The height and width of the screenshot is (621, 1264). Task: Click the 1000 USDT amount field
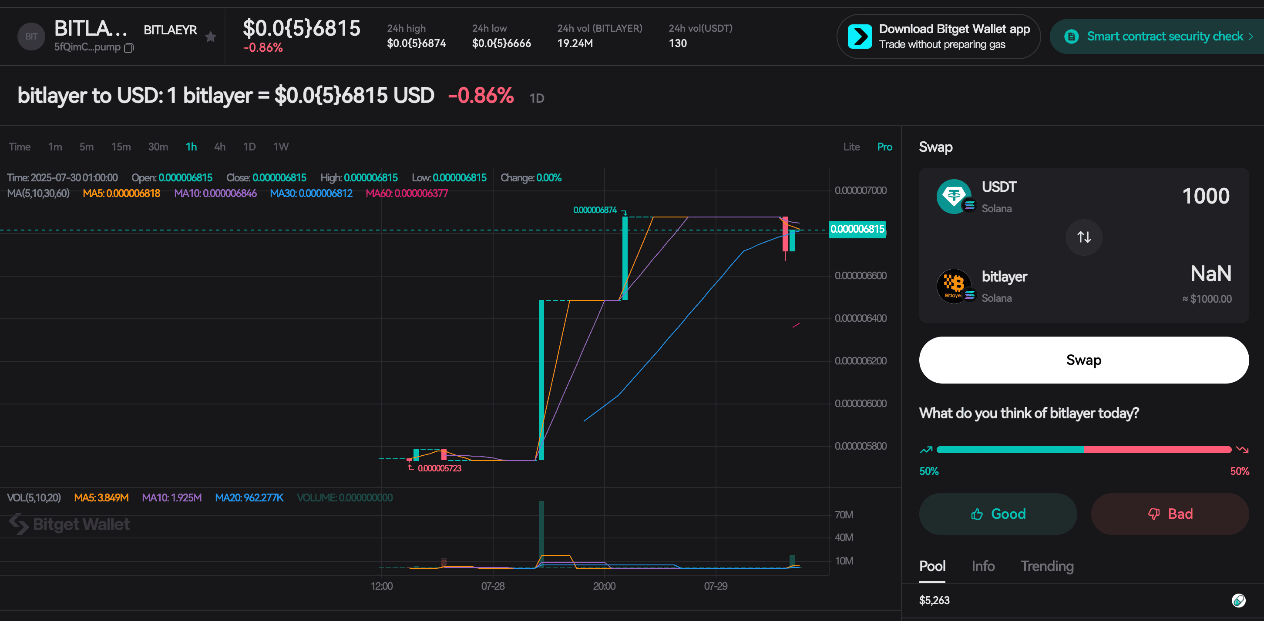[x=1206, y=196]
